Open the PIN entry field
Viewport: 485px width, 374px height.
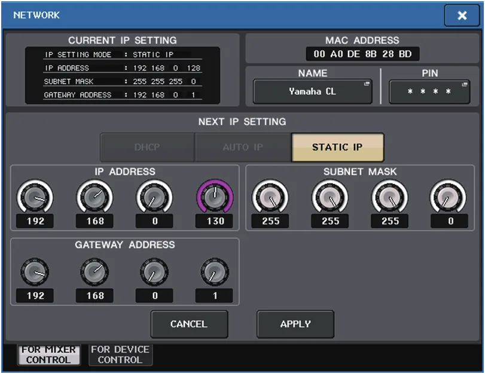click(x=429, y=91)
